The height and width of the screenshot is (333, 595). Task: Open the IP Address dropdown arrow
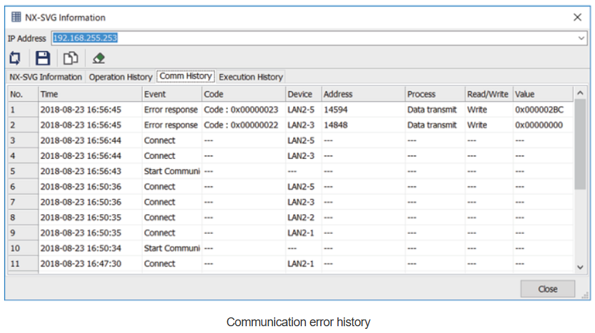pos(581,39)
